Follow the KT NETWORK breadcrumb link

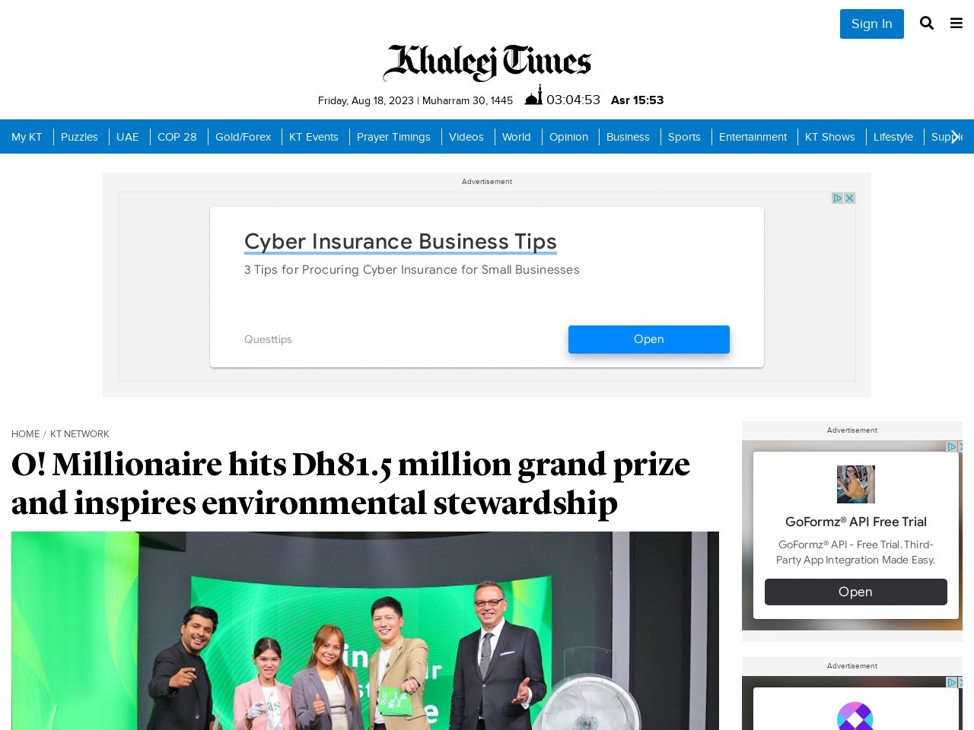click(x=80, y=434)
